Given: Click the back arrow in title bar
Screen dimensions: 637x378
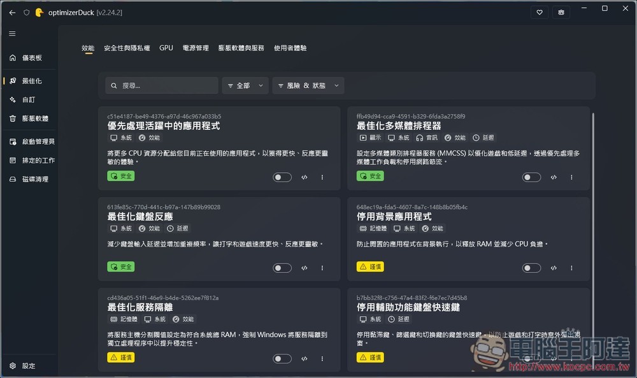Looking at the screenshot, I should (x=12, y=13).
